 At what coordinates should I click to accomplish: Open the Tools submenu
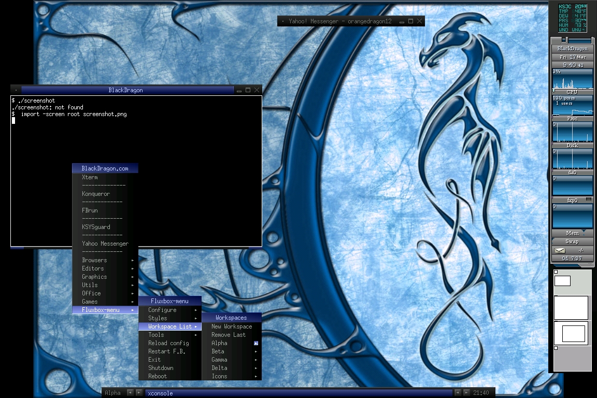pyautogui.click(x=170, y=335)
